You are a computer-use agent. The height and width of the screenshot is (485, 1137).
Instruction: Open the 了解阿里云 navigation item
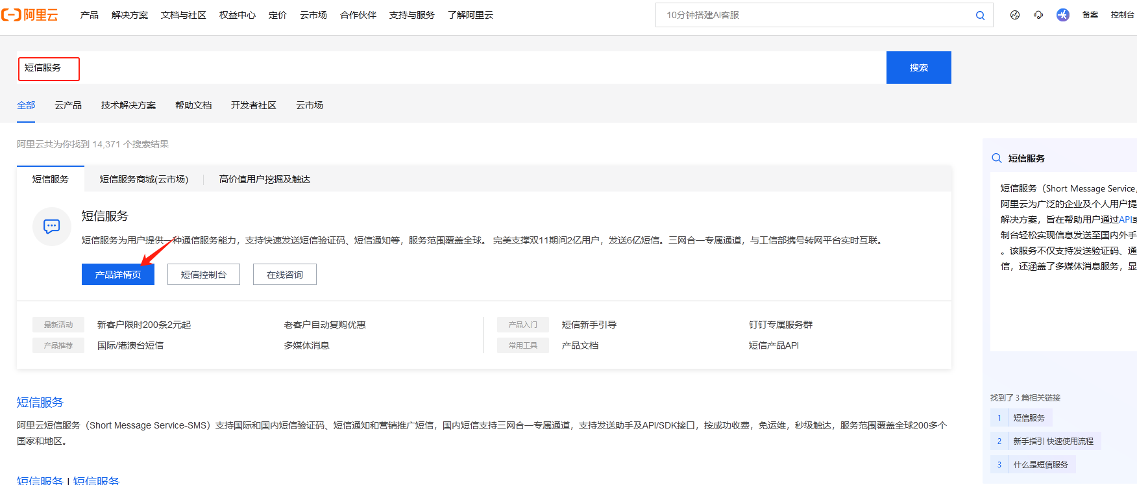tap(471, 15)
